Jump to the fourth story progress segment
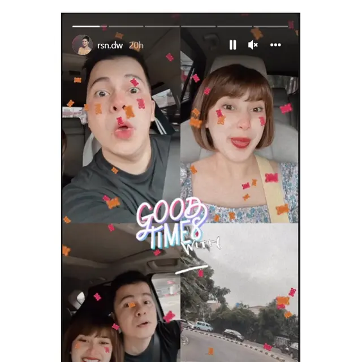The width and height of the screenshot is (362, 362). pyautogui.click(x=199, y=27)
